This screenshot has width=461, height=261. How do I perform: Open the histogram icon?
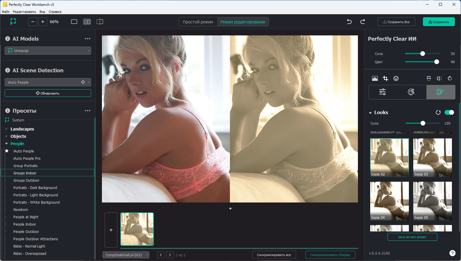coord(375,78)
